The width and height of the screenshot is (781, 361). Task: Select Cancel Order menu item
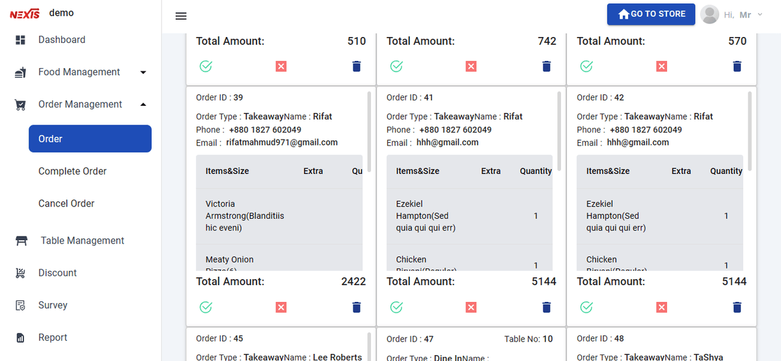pyautogui.click(x=66, y=203)
